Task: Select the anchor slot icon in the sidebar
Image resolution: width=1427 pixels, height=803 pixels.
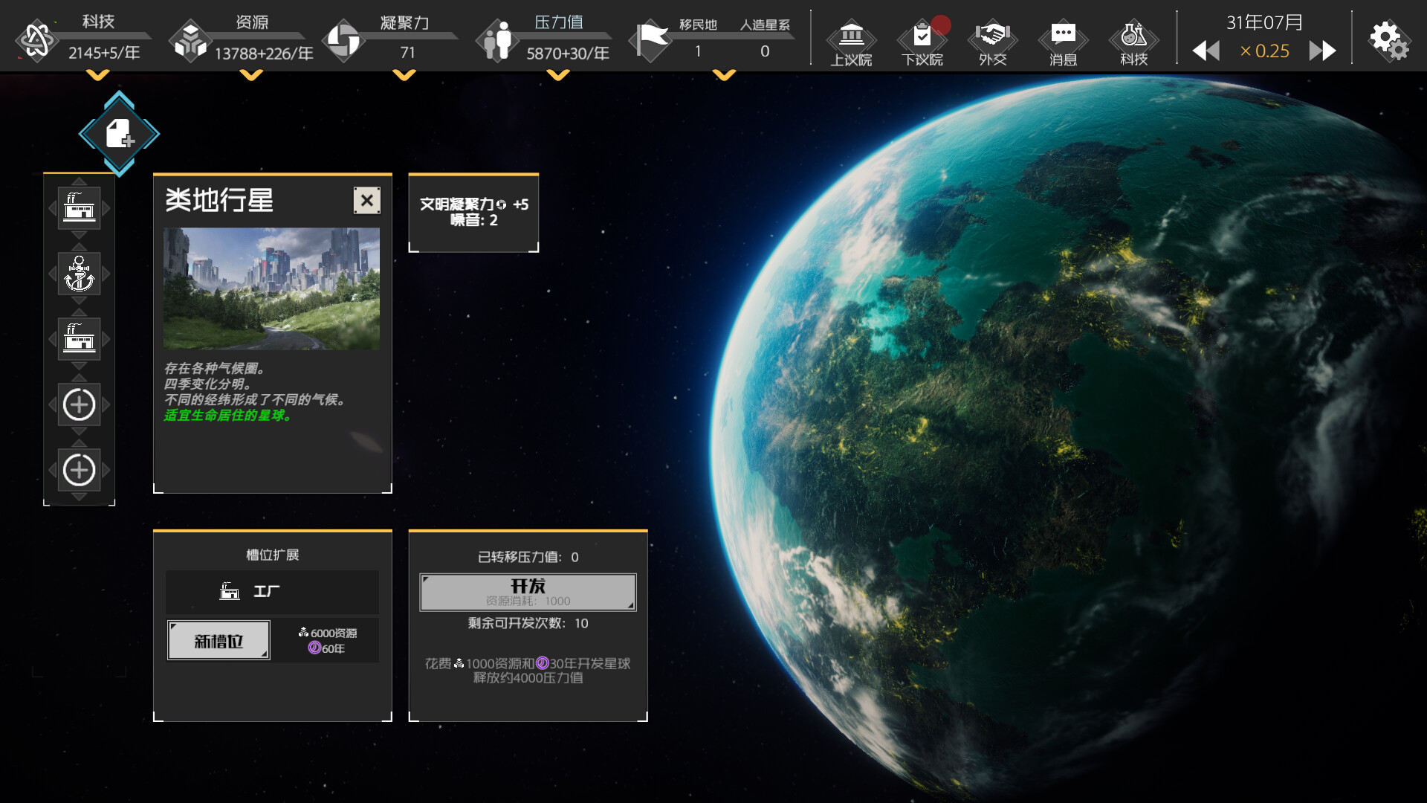Action: (x=79, y=274)
